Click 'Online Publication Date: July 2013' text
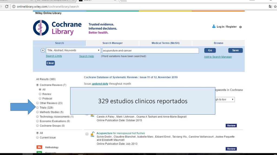Screen dimensions: 277x155 pyautogui.click(x=117, y=144)
